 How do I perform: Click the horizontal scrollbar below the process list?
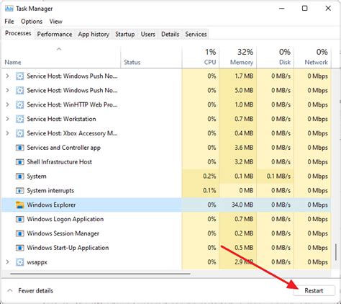(100, 274)
